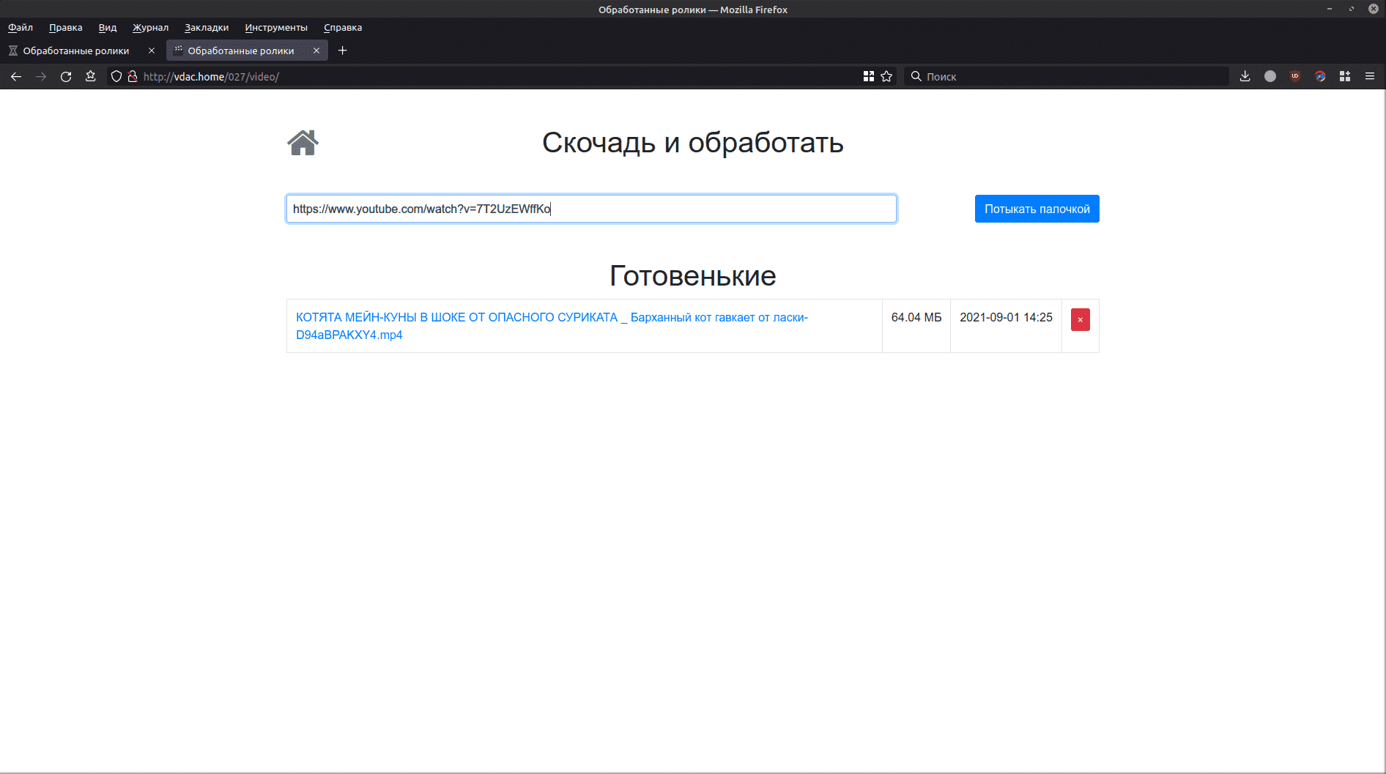Delete the processed video with red X
The width and height of the screenshot is (1386, 774).
(1080, 320)
